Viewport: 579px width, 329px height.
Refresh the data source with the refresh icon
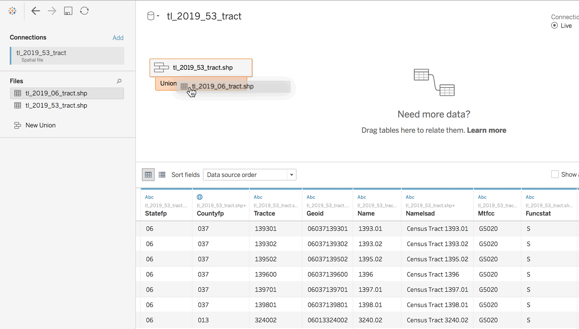coord(84,11)
